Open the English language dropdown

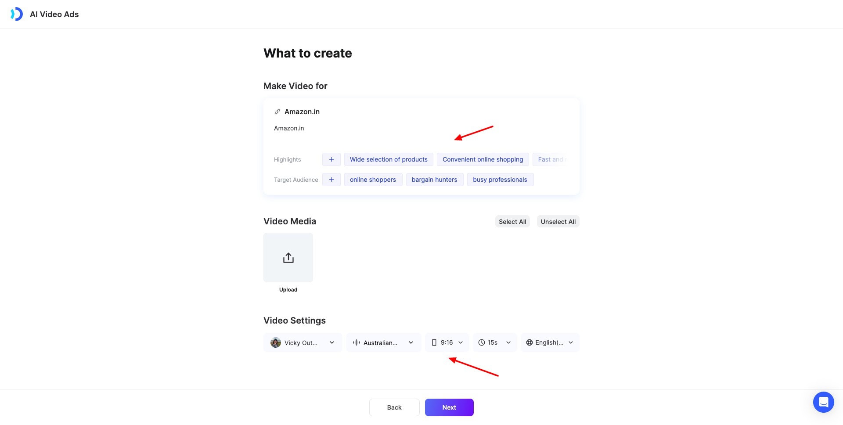(571, 342)
